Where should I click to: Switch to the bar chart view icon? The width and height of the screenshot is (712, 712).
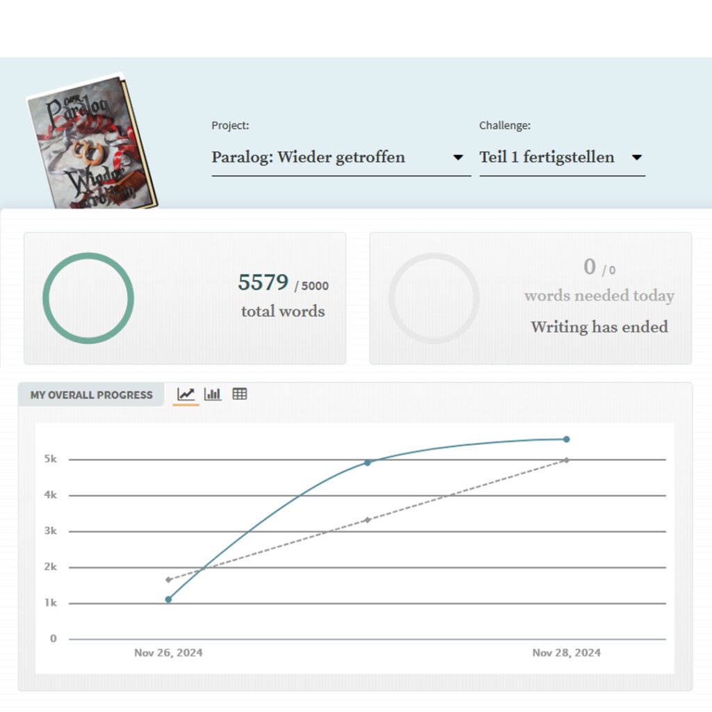[213, 394]
